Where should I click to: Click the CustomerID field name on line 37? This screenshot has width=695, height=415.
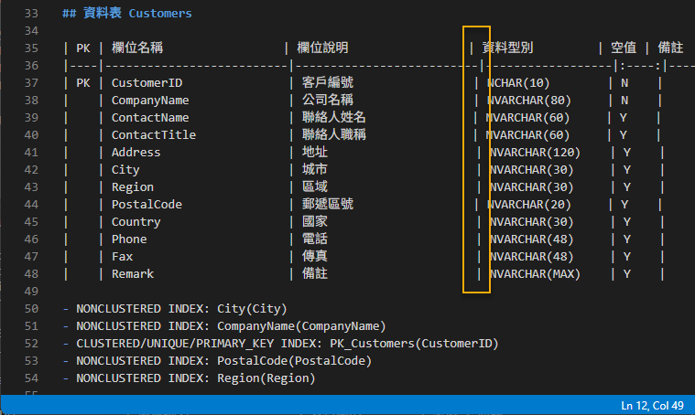coord(148,82)
